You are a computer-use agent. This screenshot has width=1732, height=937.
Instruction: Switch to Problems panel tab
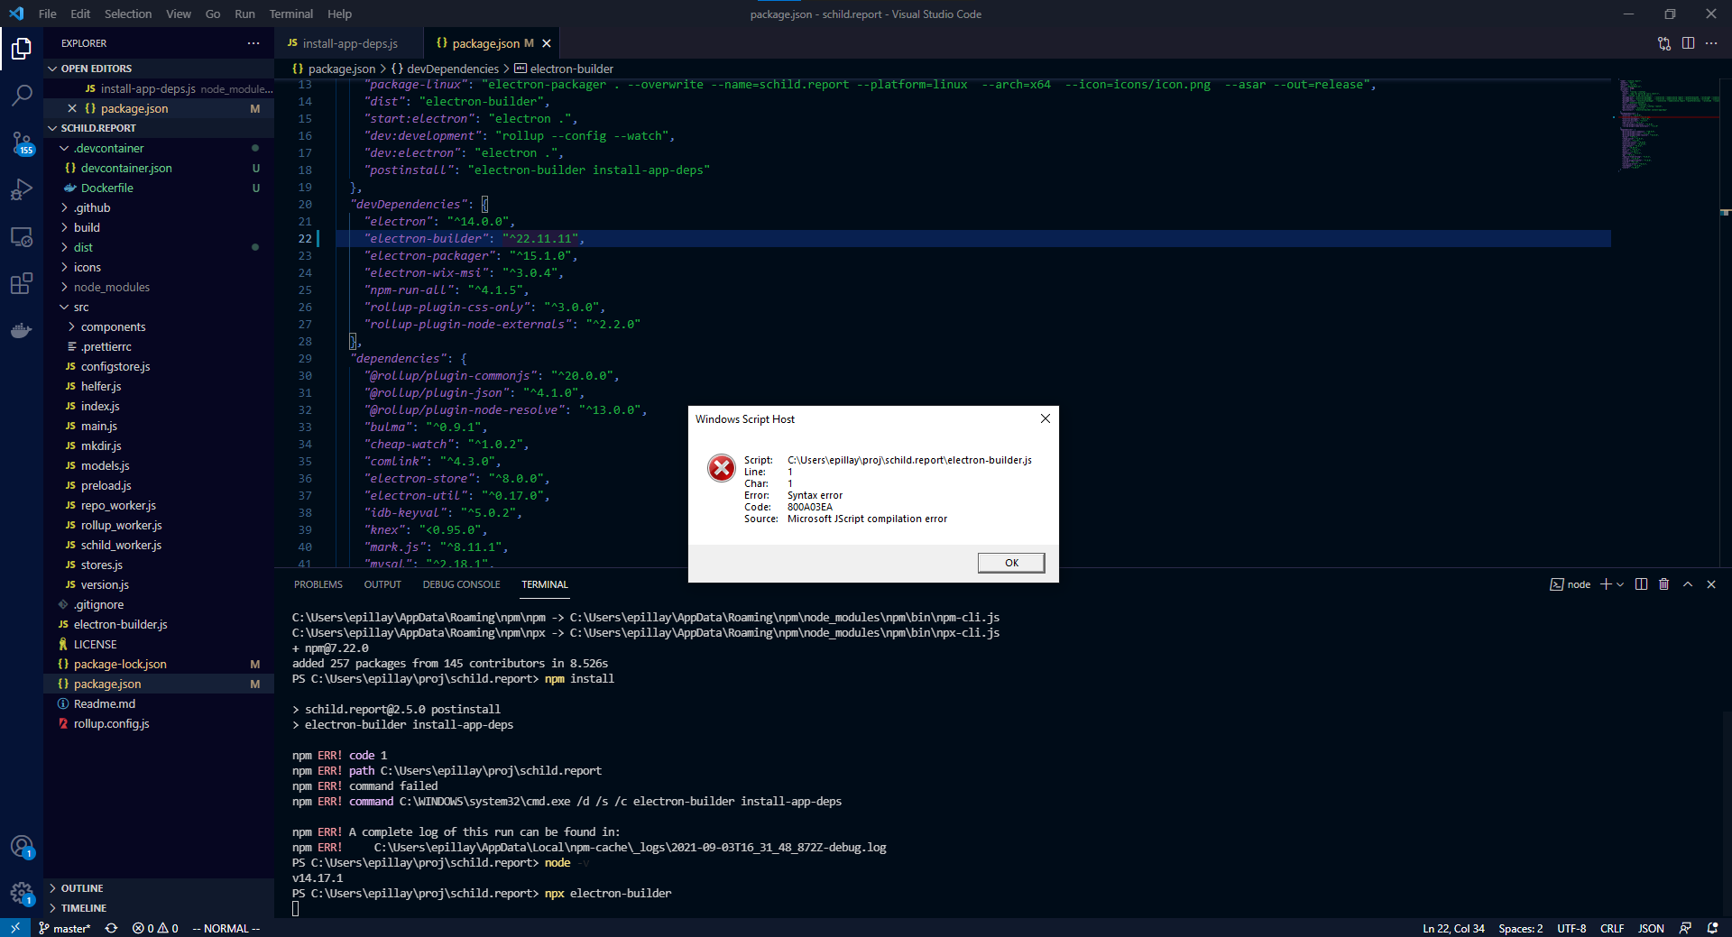[318, 584]
